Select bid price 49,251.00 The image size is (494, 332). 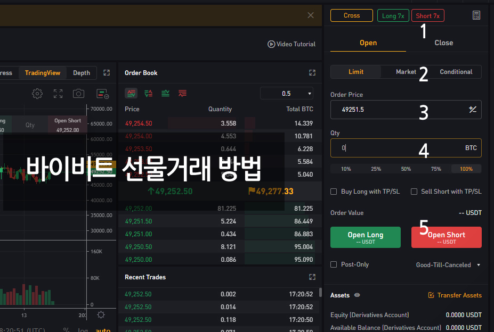tap(139, 234)
